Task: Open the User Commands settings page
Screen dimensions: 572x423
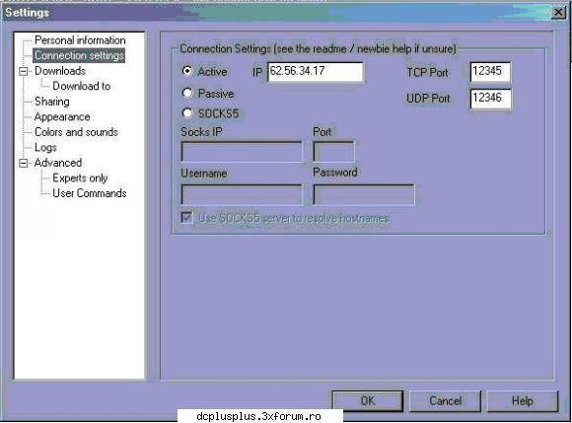Action: tap(90, 193)
